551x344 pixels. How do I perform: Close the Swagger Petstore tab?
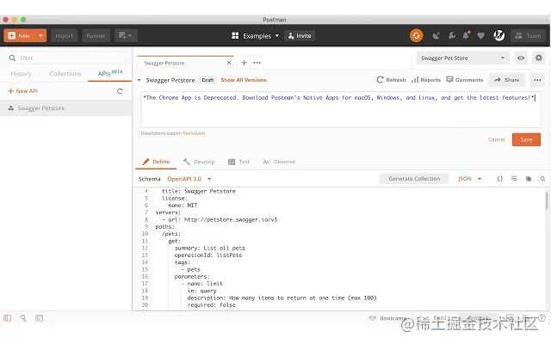(x=229, y=63)
